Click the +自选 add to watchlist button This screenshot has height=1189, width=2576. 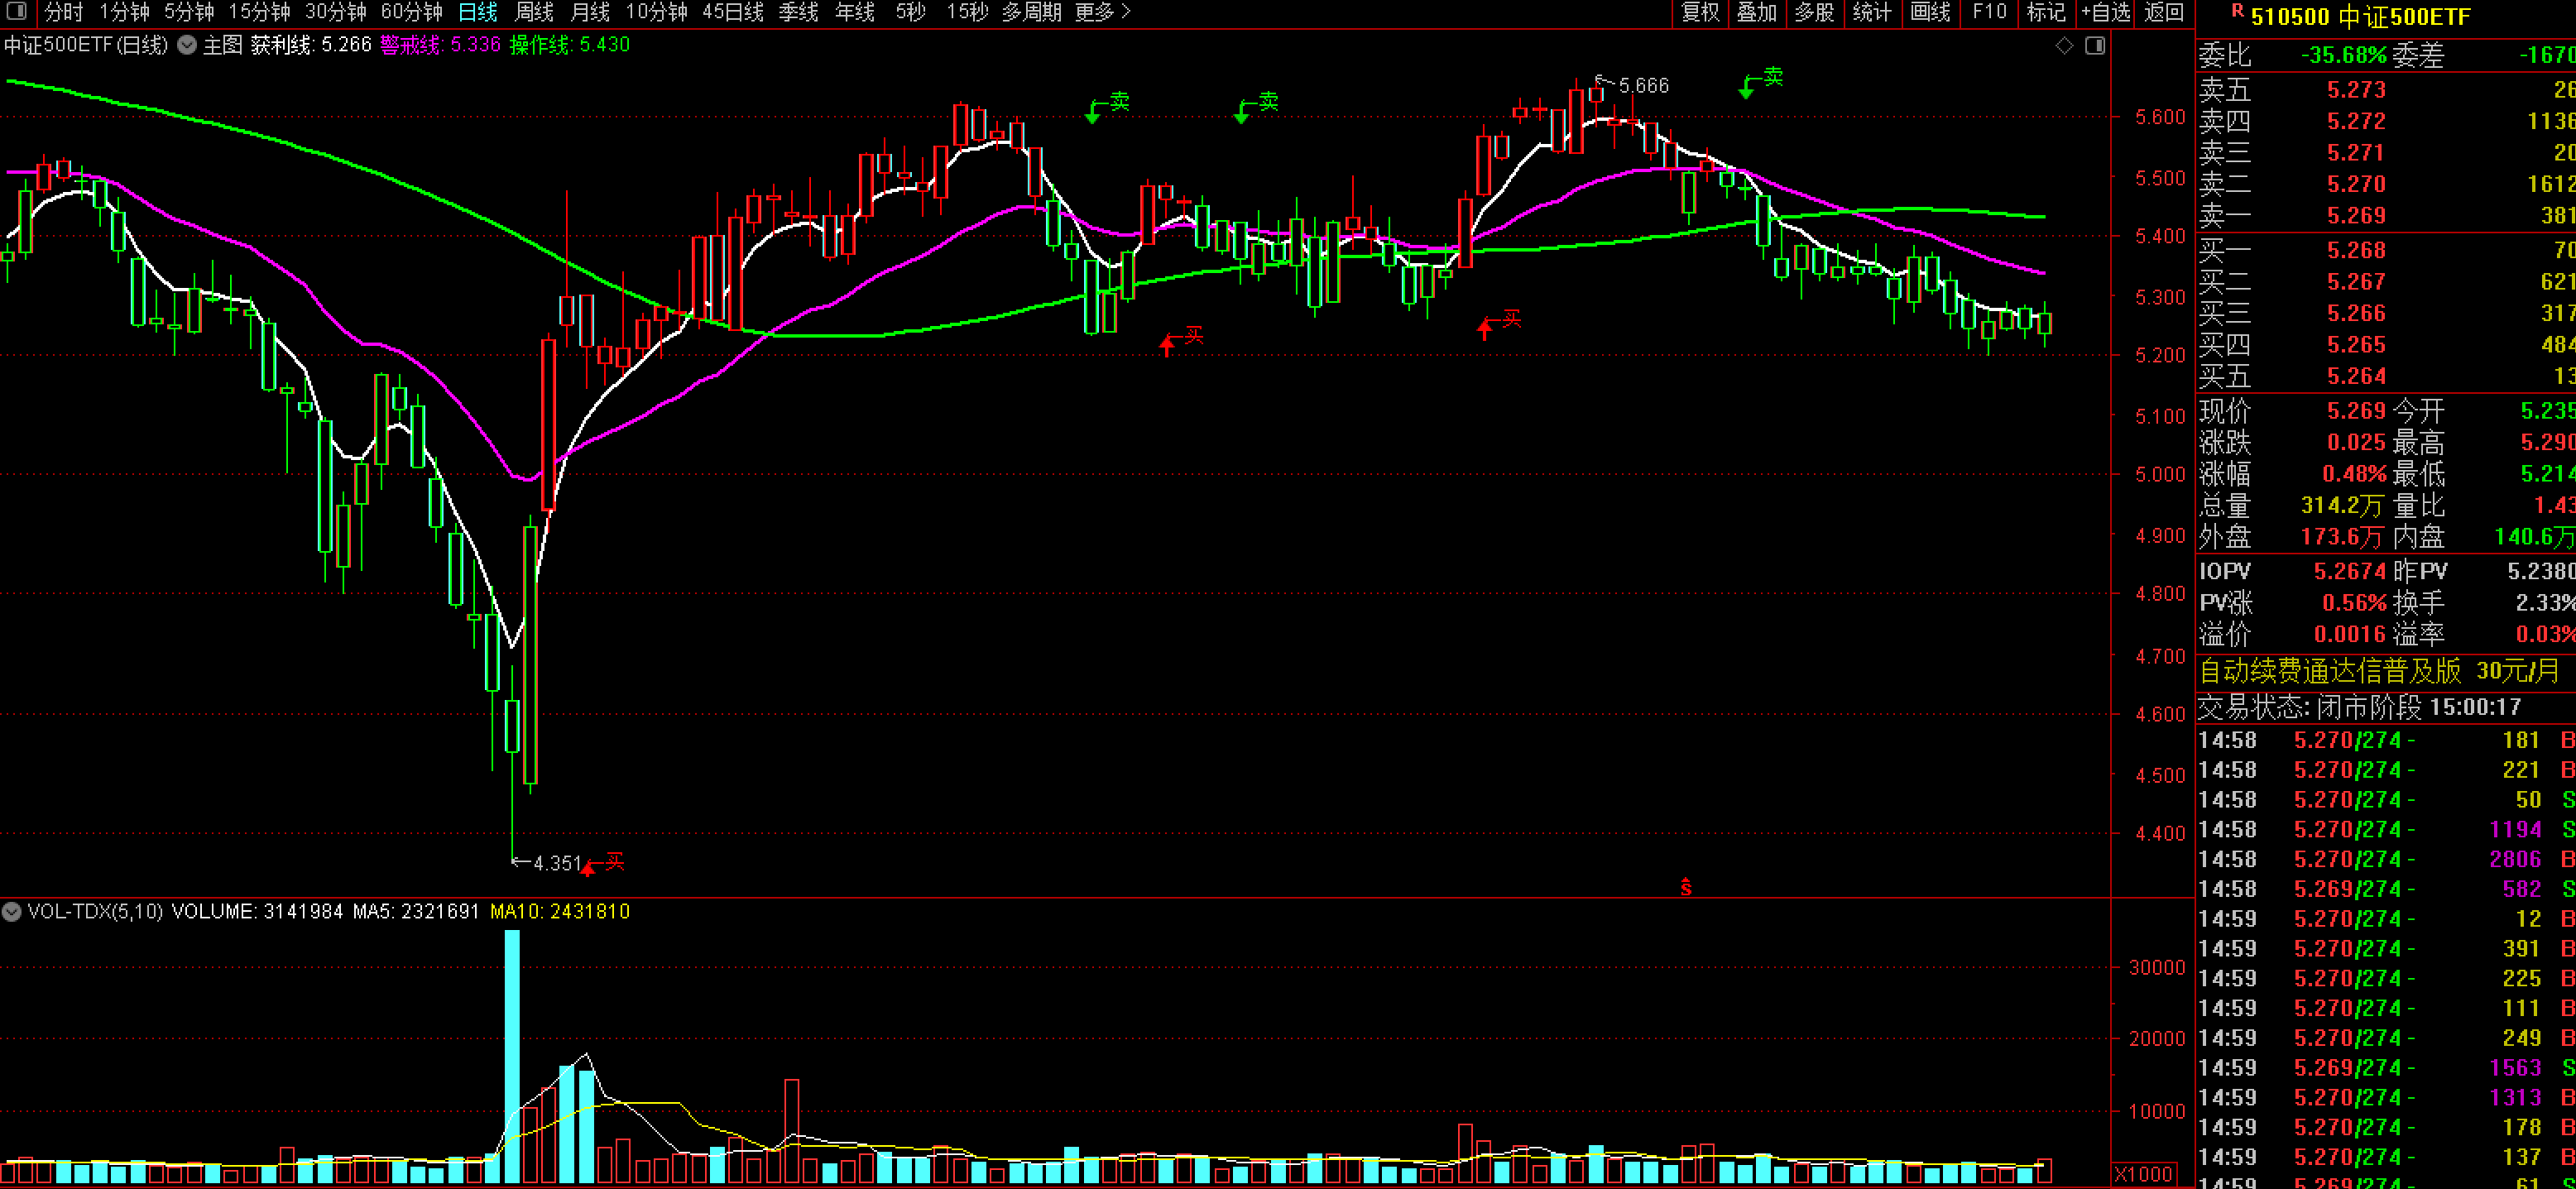(x=2105, y=12)
